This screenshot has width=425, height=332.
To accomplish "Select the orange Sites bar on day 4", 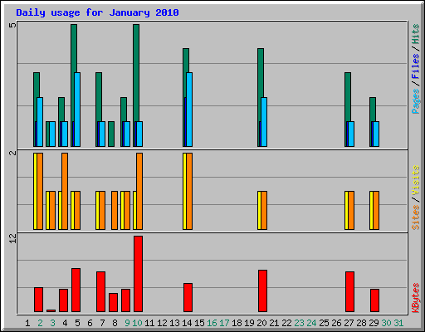I will click(x=65, y=191).
